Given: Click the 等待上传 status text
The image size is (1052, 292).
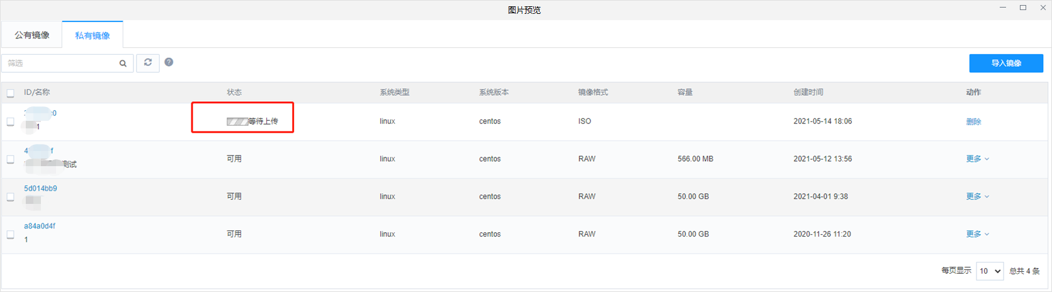Looking at the screenshot, I should [263, 121].
